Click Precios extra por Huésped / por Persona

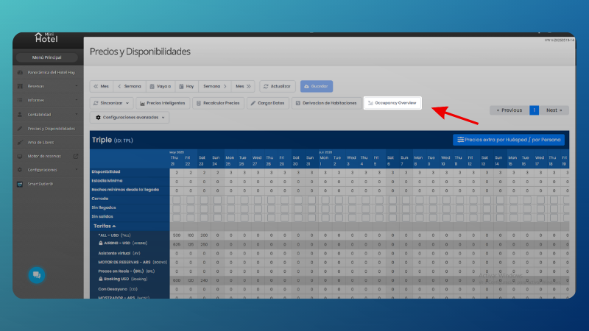(509, 140)
